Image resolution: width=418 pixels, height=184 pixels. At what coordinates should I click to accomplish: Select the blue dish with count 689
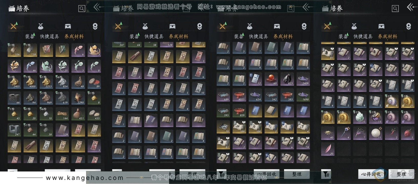223,95
